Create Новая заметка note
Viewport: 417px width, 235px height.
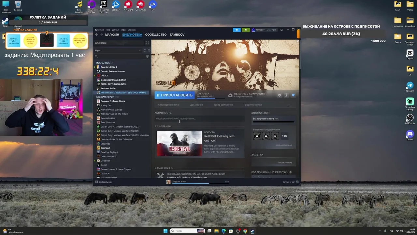285,163
